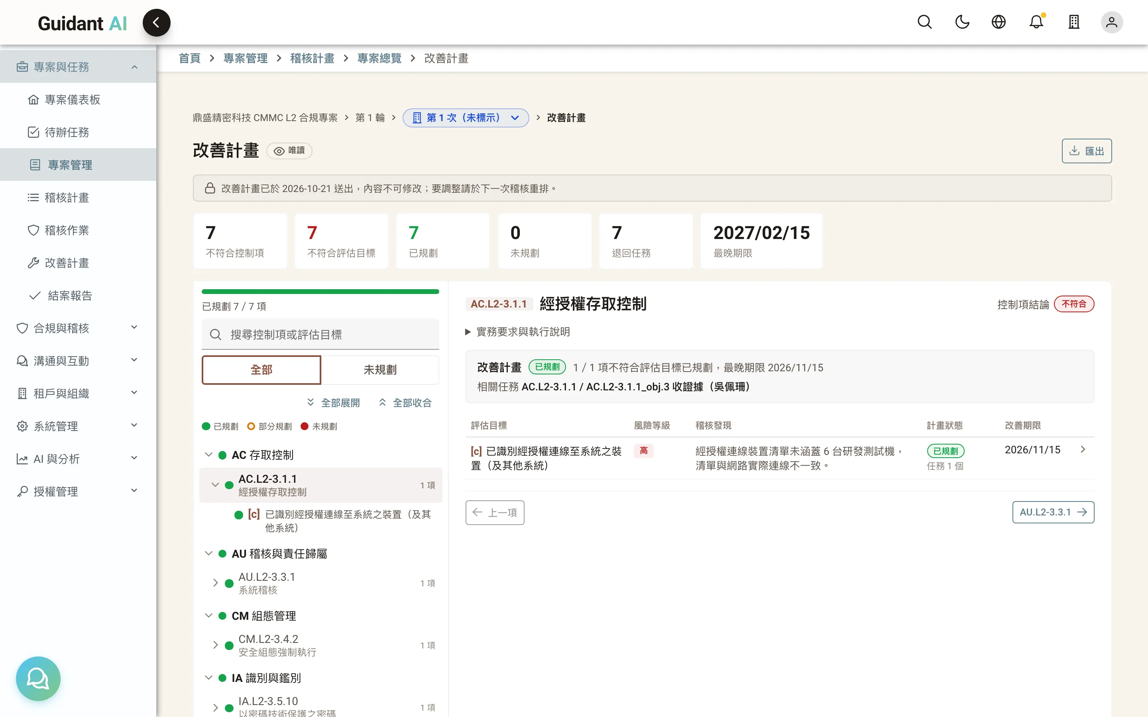
Task: Expand 溝通與互動 sidebar group
Action: pyautogui.click(x=78, y=361)
